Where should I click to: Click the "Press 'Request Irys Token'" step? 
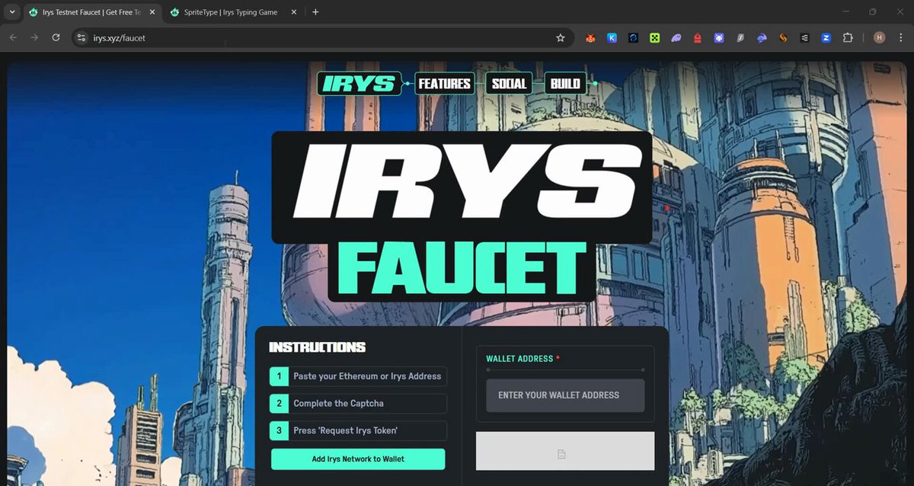[358, 430]
